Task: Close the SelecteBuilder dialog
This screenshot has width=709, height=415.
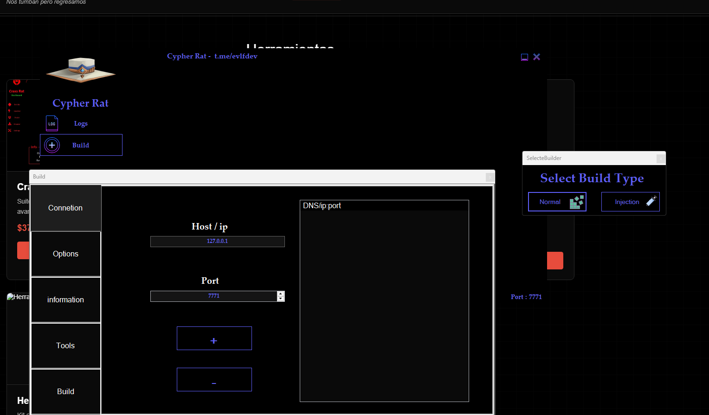Action: point(660,159)
